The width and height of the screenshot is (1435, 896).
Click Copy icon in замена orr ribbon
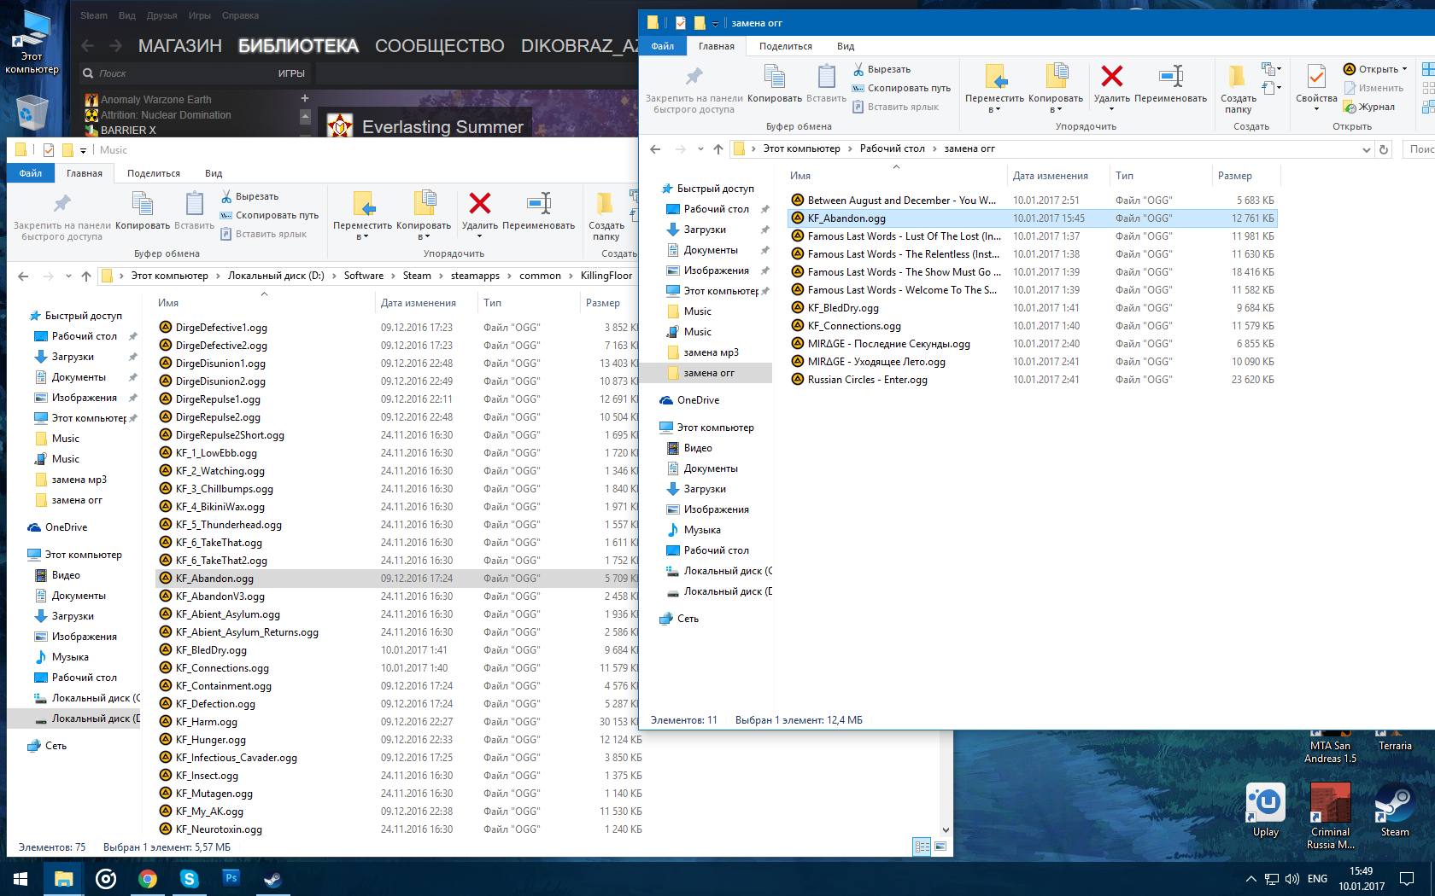click(x=775, y=77)
